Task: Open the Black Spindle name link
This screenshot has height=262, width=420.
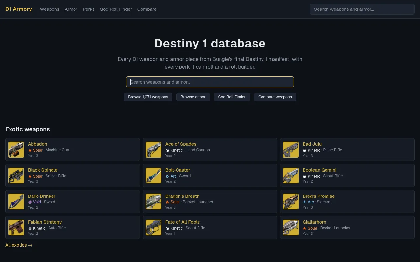Action: [43, 170]
